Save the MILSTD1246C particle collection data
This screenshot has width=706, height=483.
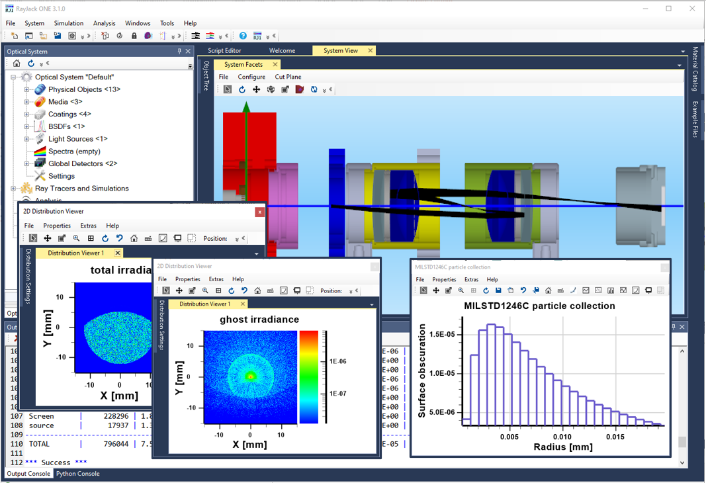(498, 290)
